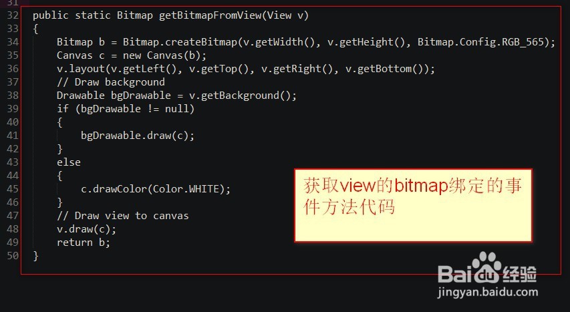
Task: Click the '// Draw background' comment
Action: (x=111, y=82)
